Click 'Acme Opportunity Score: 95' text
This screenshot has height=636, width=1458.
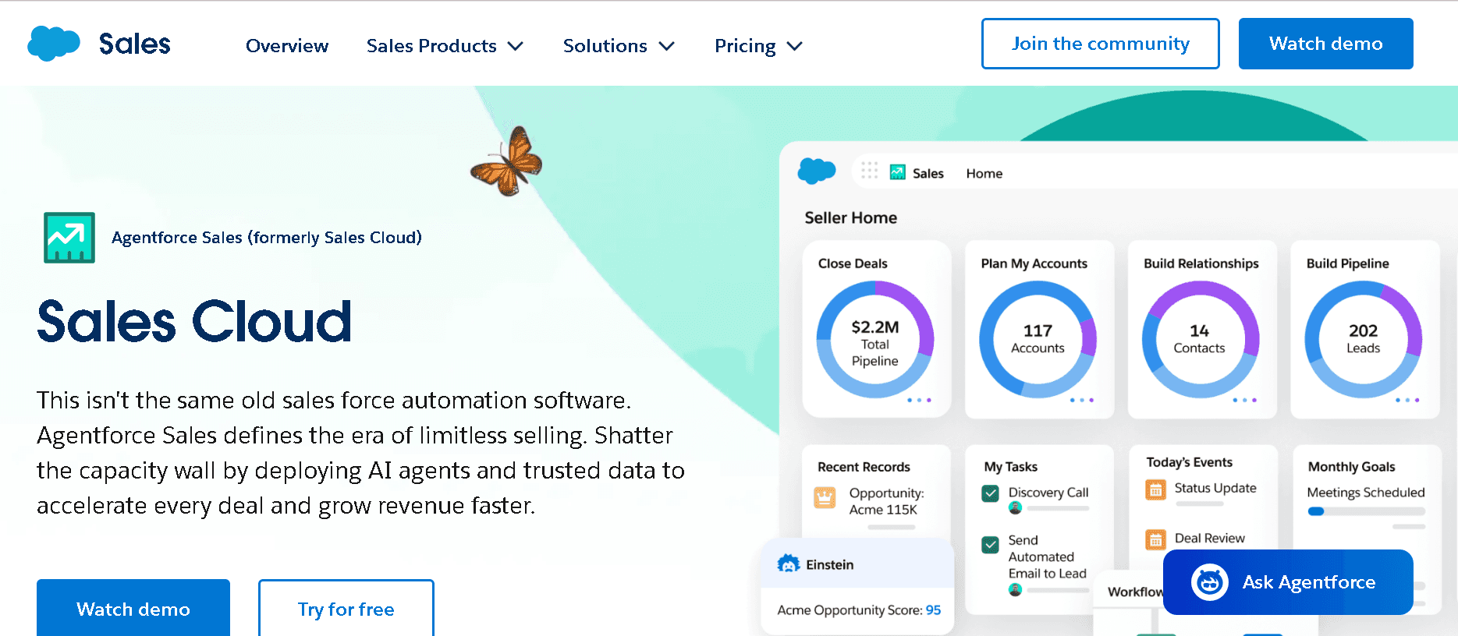[859, 610]
